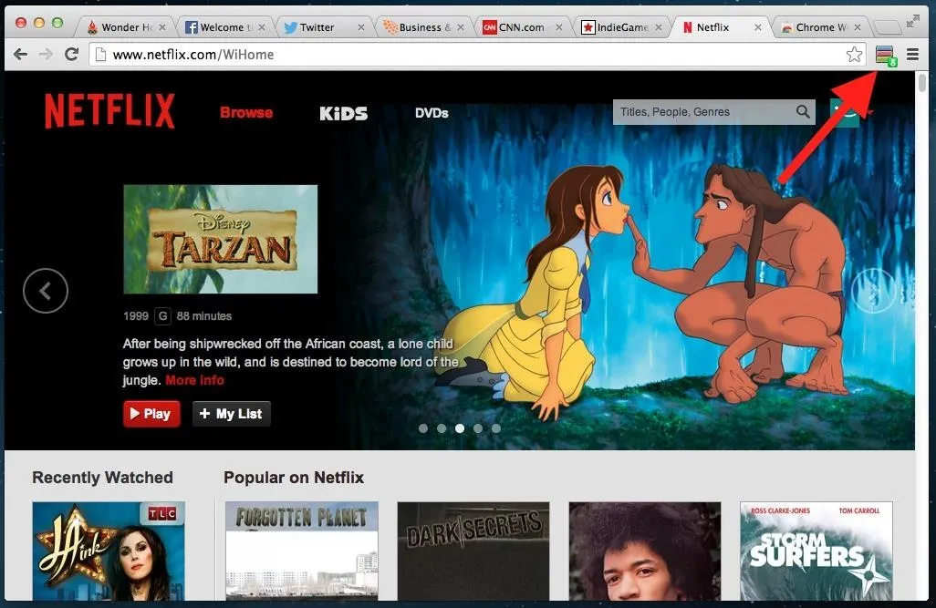Click the G rating badge
Viewport: 936px width, 608px height.
162,315
